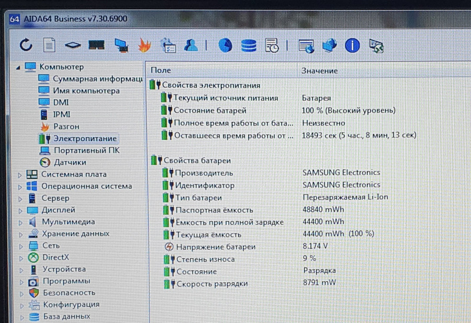Click the blue pie chart toolbar icon

(225, 45)
